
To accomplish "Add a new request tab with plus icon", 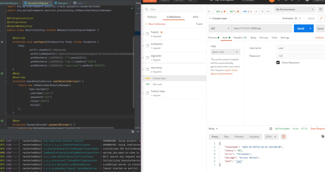I will pos(262,11).
